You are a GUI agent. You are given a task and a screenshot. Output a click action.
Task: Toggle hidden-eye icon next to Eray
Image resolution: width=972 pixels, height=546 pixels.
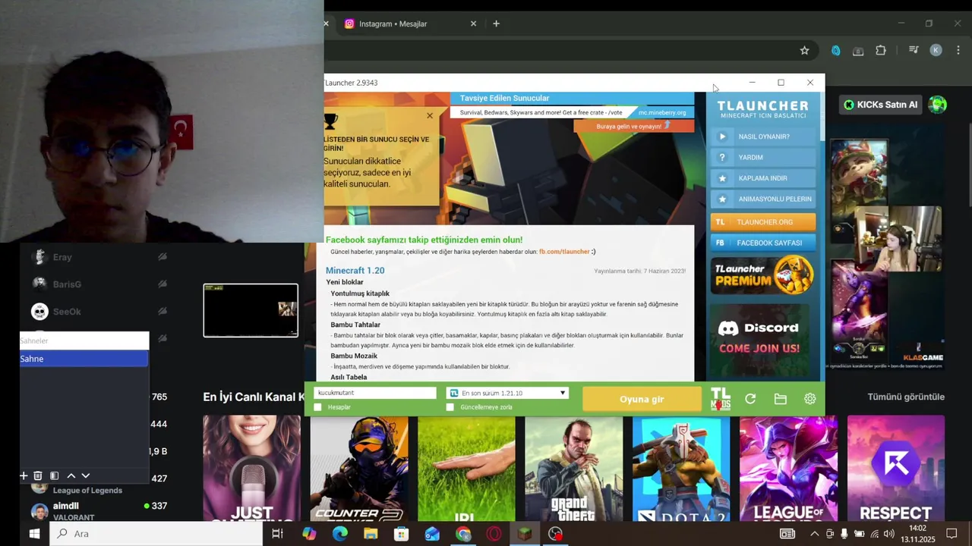click(x=163, y=257)
